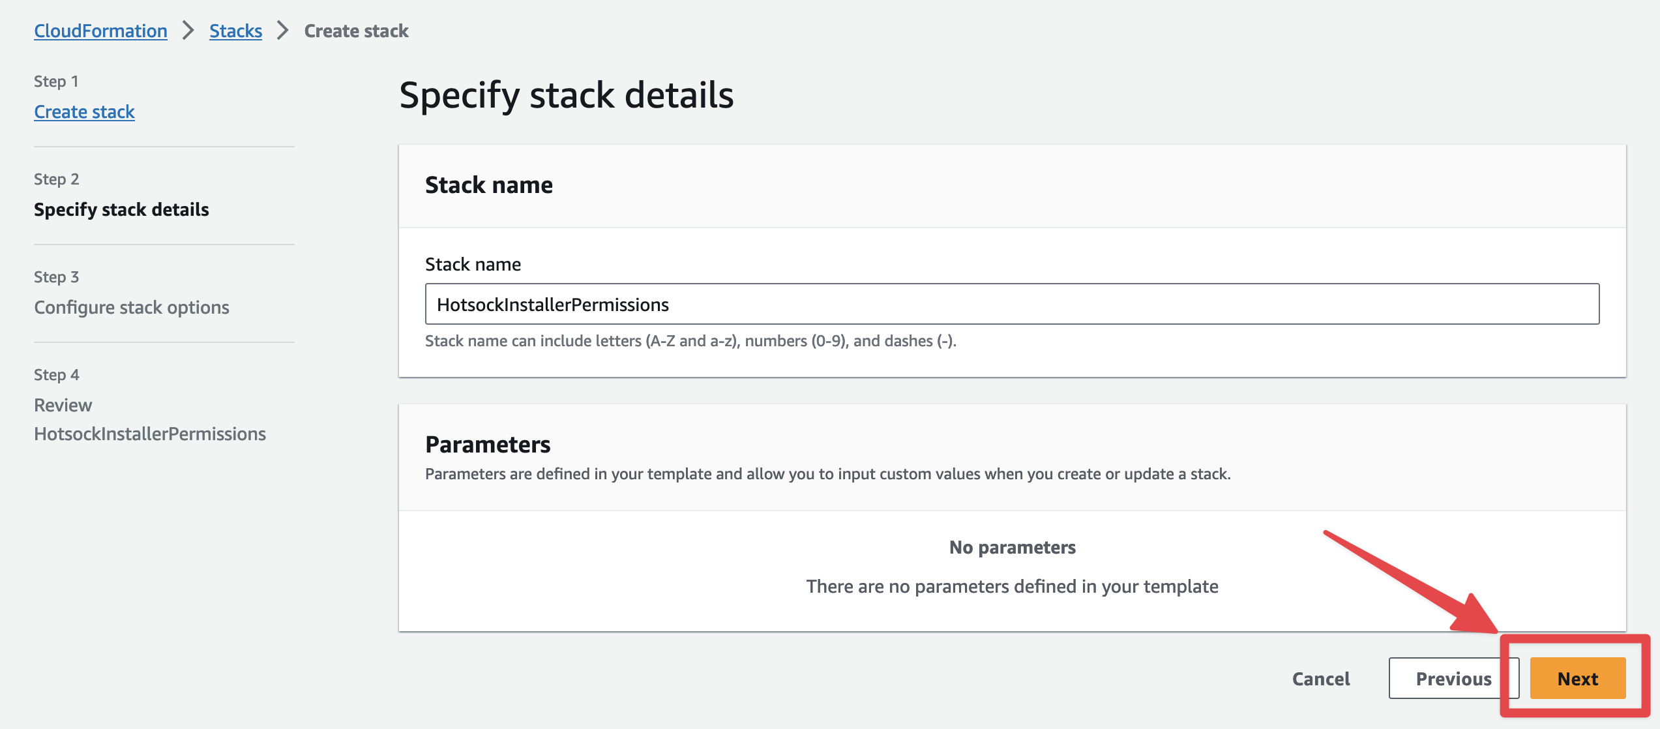This screenshot has height=729, width=1660.
Task: Click the stack name constraint hint text
Action: point(690,341)
